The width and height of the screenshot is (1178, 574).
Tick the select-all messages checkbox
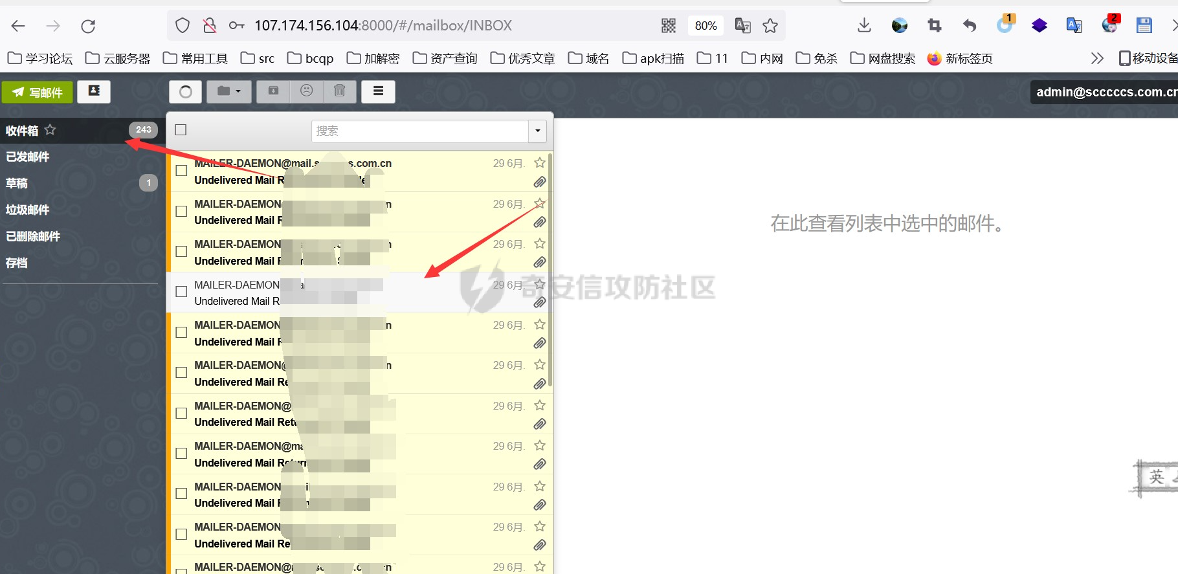click(181, 130)
